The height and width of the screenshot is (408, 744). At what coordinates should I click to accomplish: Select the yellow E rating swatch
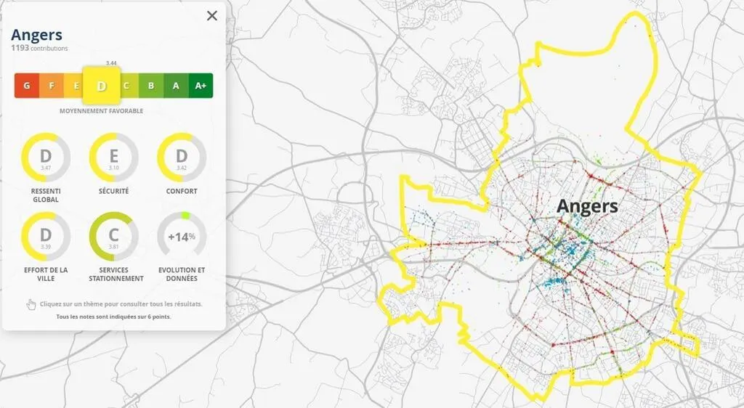(x=74, y=86)
